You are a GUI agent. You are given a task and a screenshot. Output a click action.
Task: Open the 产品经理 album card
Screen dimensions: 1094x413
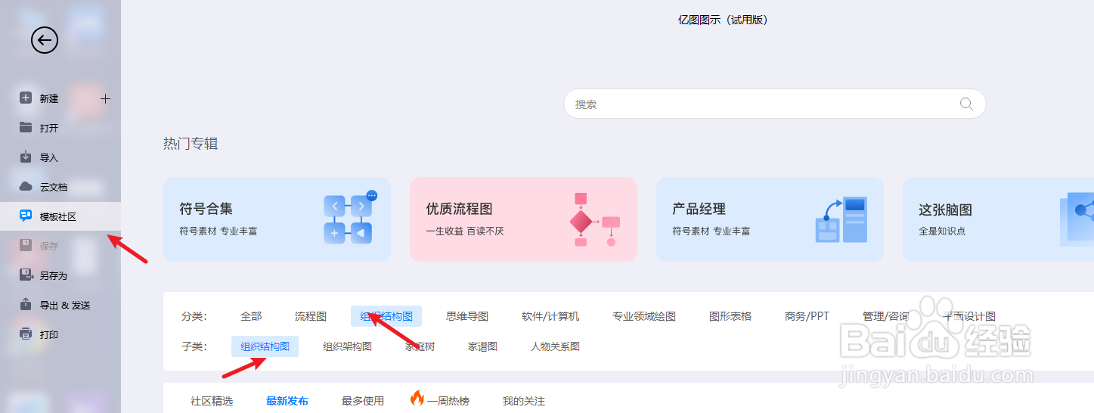770,219
